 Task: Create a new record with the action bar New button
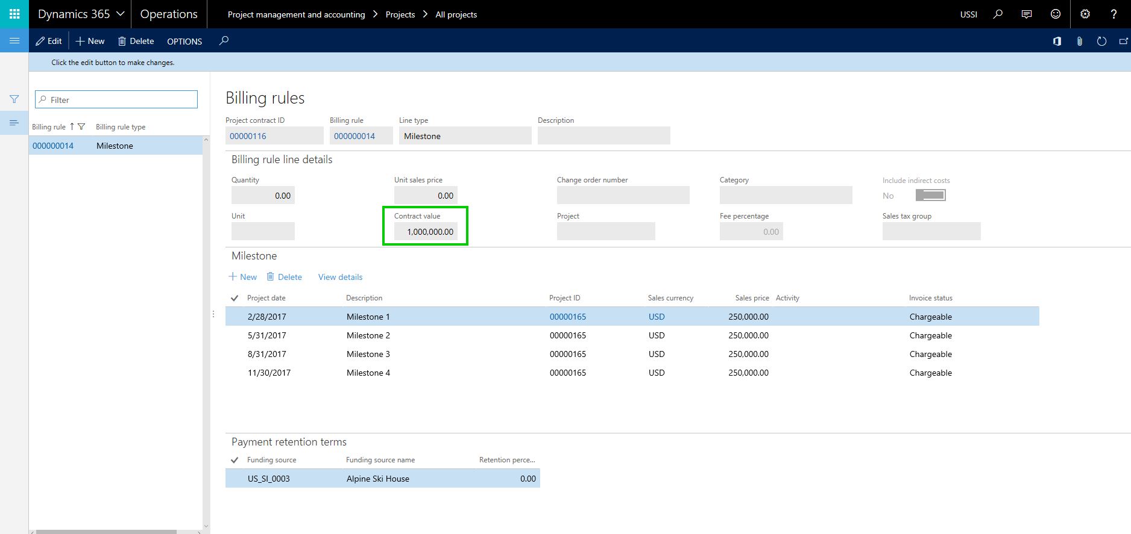90,41
